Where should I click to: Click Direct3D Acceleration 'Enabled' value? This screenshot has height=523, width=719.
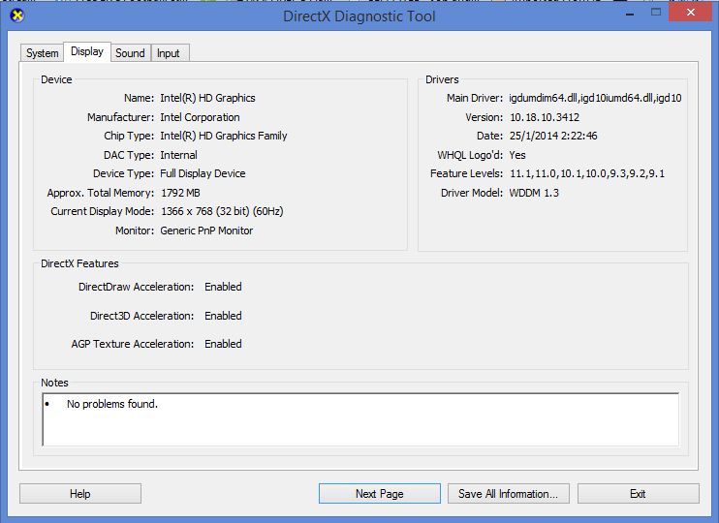223,316
